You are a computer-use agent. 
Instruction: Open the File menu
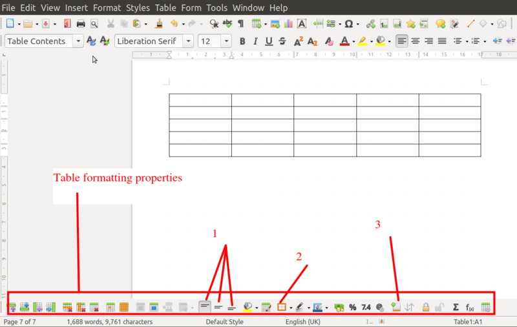click(8, 8)
